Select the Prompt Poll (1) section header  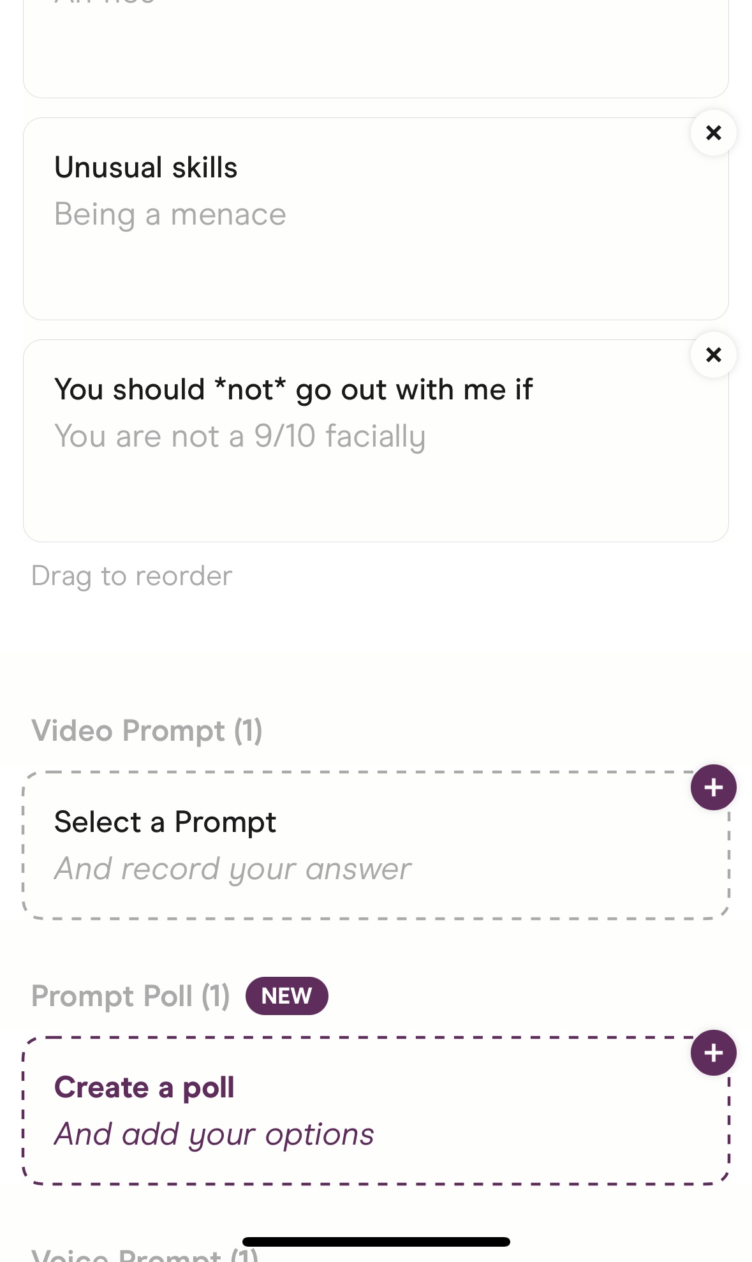point(131,996)
